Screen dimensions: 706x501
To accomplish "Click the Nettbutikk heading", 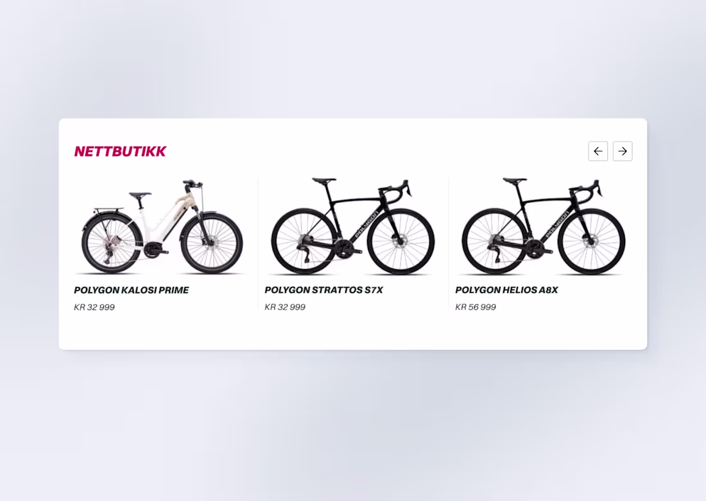I will (120, 151).
